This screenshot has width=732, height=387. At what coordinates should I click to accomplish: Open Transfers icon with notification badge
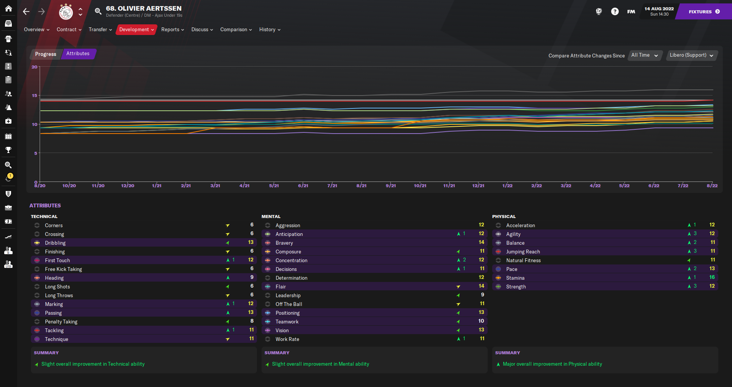8,178
